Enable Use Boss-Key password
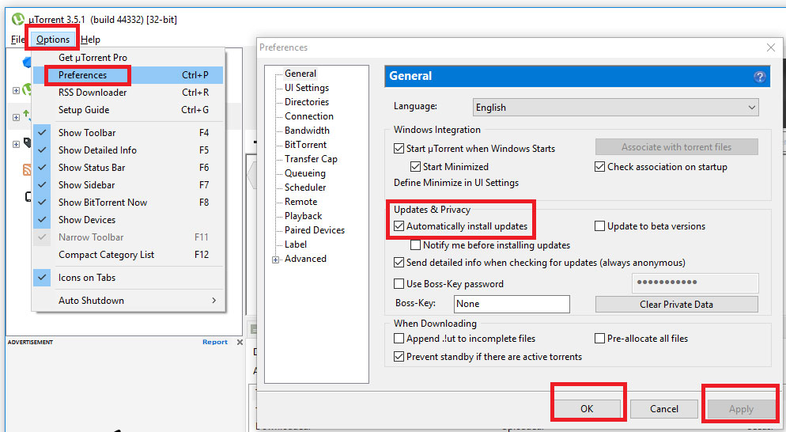The width and height of the screenshot is (786, 432). 399,284
